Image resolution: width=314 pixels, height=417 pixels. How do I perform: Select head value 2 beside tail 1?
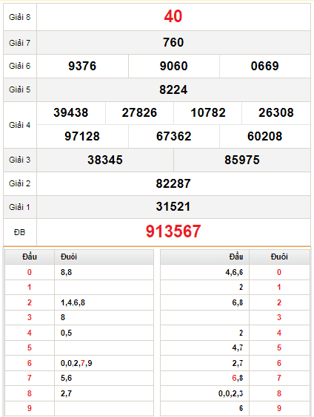(241, 288)
